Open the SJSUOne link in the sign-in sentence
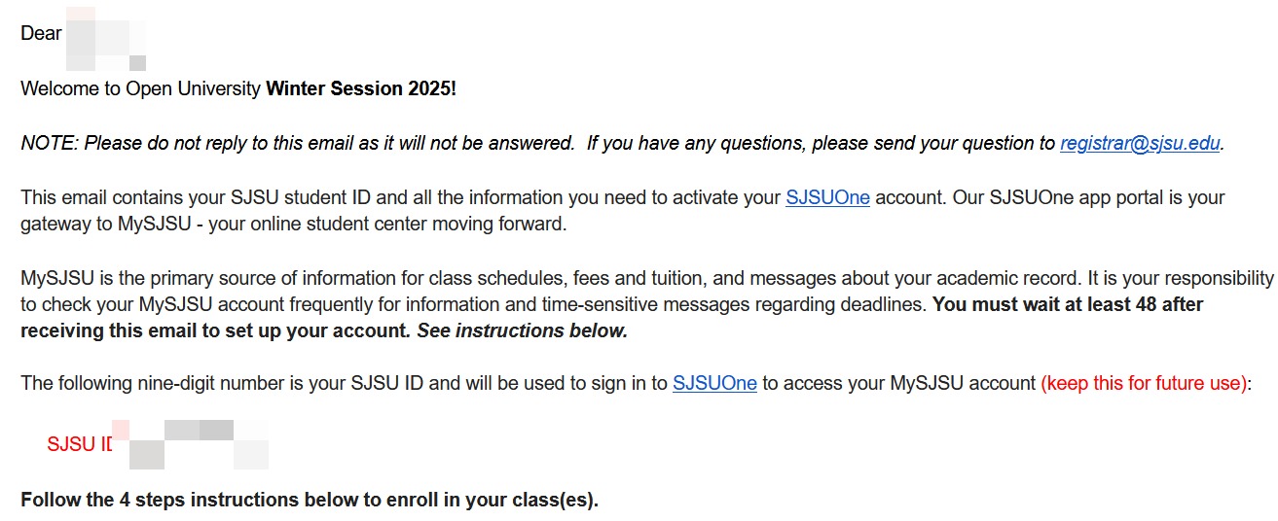This screenshot has height=521, width=1278. 714,383
